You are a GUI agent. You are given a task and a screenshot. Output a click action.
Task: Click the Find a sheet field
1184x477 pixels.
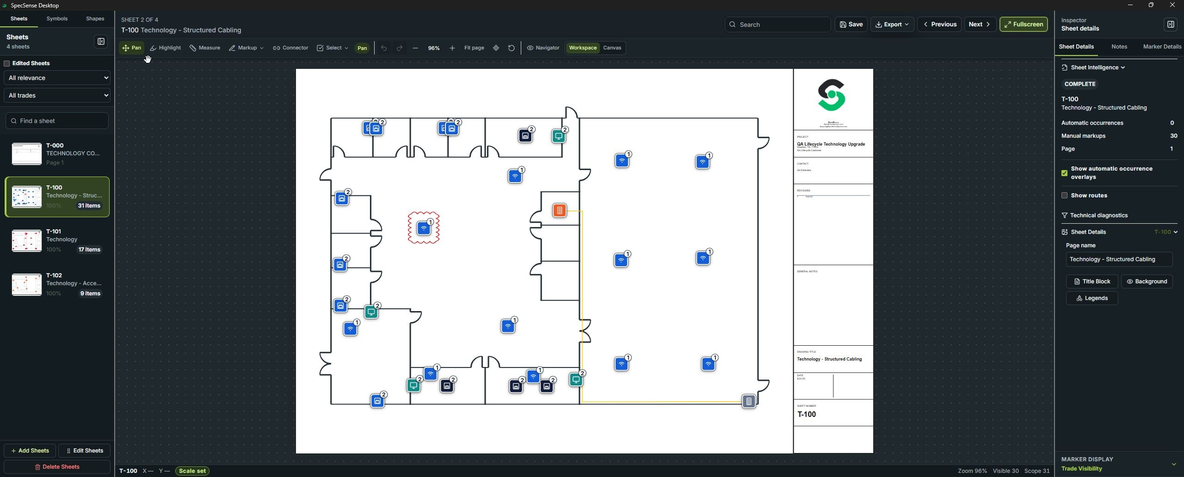point(57,121)
